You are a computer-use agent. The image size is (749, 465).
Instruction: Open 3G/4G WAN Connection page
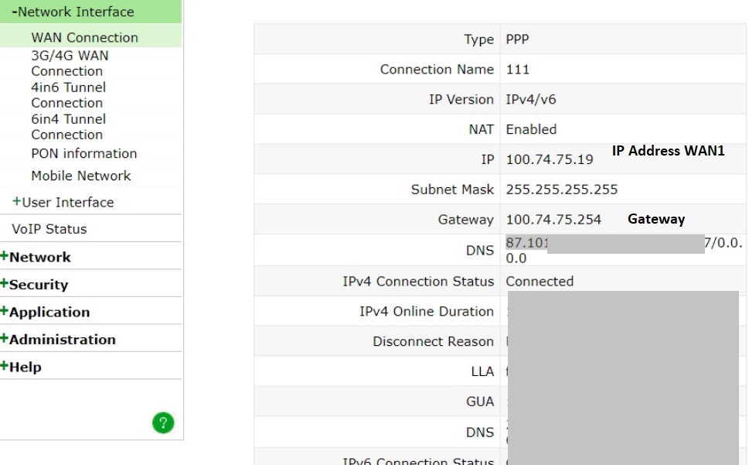(x=69, y=63)
